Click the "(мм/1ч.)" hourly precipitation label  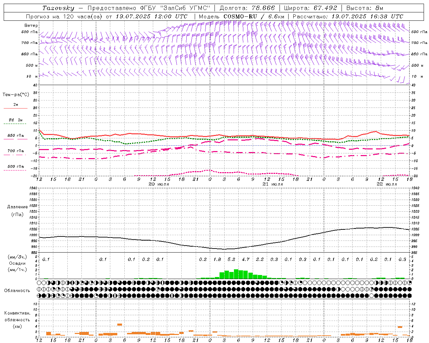(17, 270)
